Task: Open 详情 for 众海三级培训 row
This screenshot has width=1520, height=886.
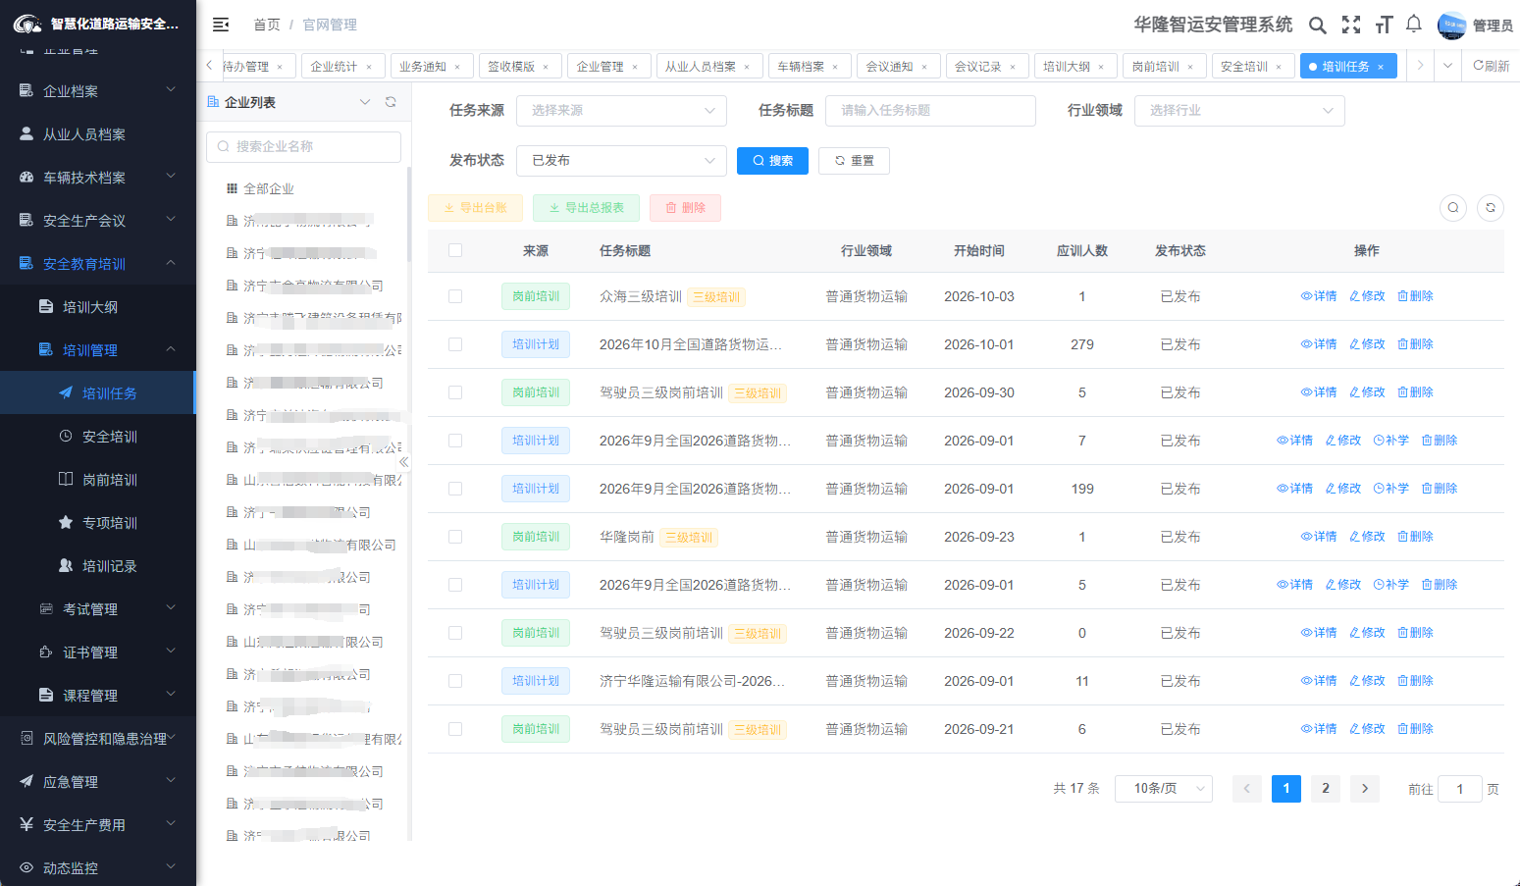Action: 1319,296
